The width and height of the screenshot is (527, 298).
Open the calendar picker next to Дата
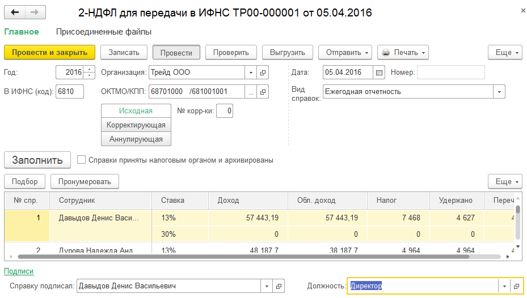pyautogui.click(x=379, y=73)
